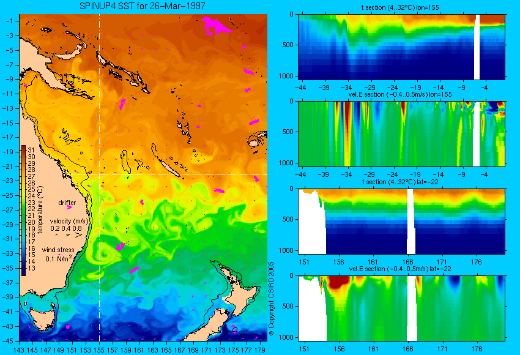Screen dimensions: 520x355
Task: Click the "© Copyright CSIRO 2005" vertical text
Action: coord(272,299)
